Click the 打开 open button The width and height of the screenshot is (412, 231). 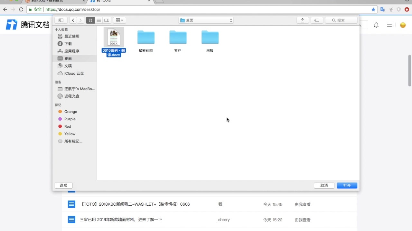[347, 185]
